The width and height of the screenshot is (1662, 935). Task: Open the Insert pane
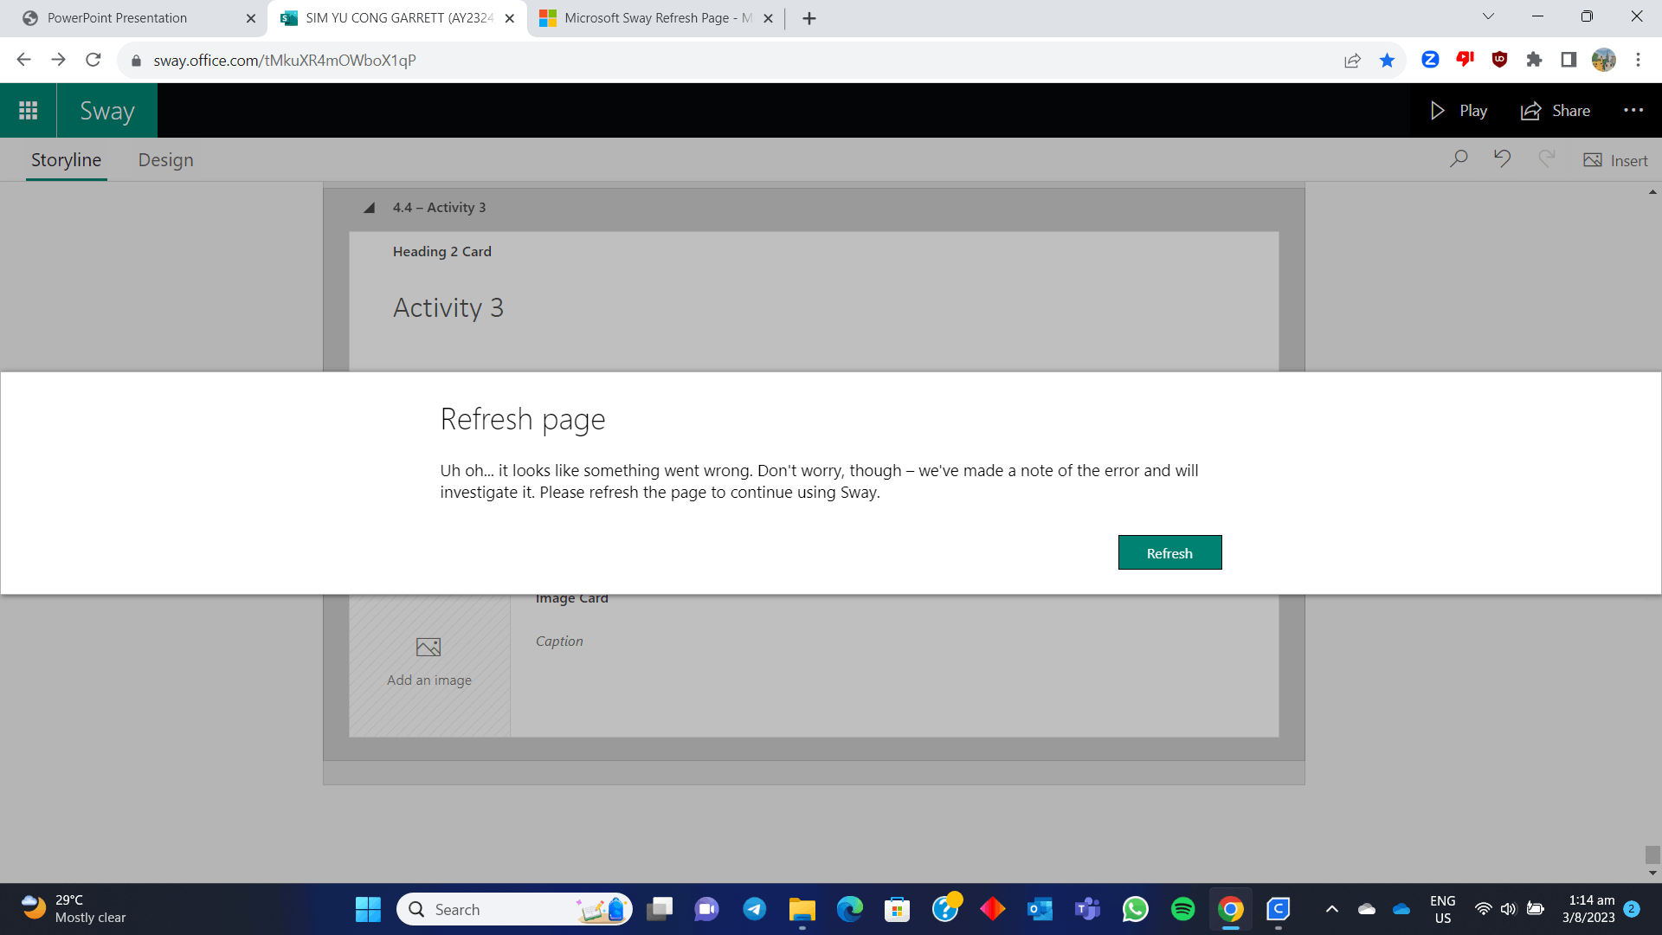pos(1615,160)
